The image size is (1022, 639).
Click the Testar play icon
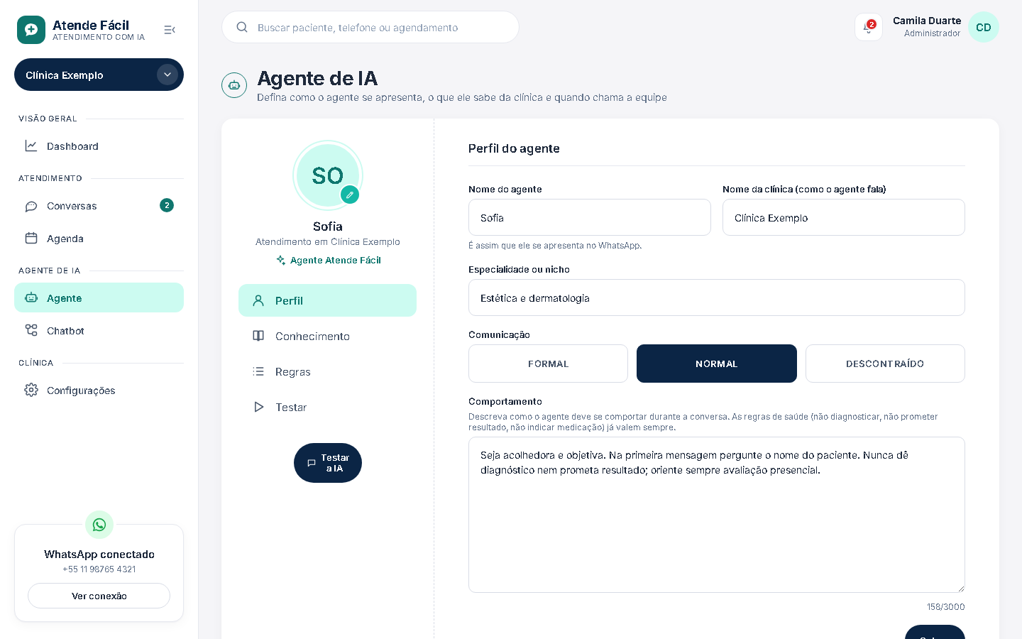258,407
